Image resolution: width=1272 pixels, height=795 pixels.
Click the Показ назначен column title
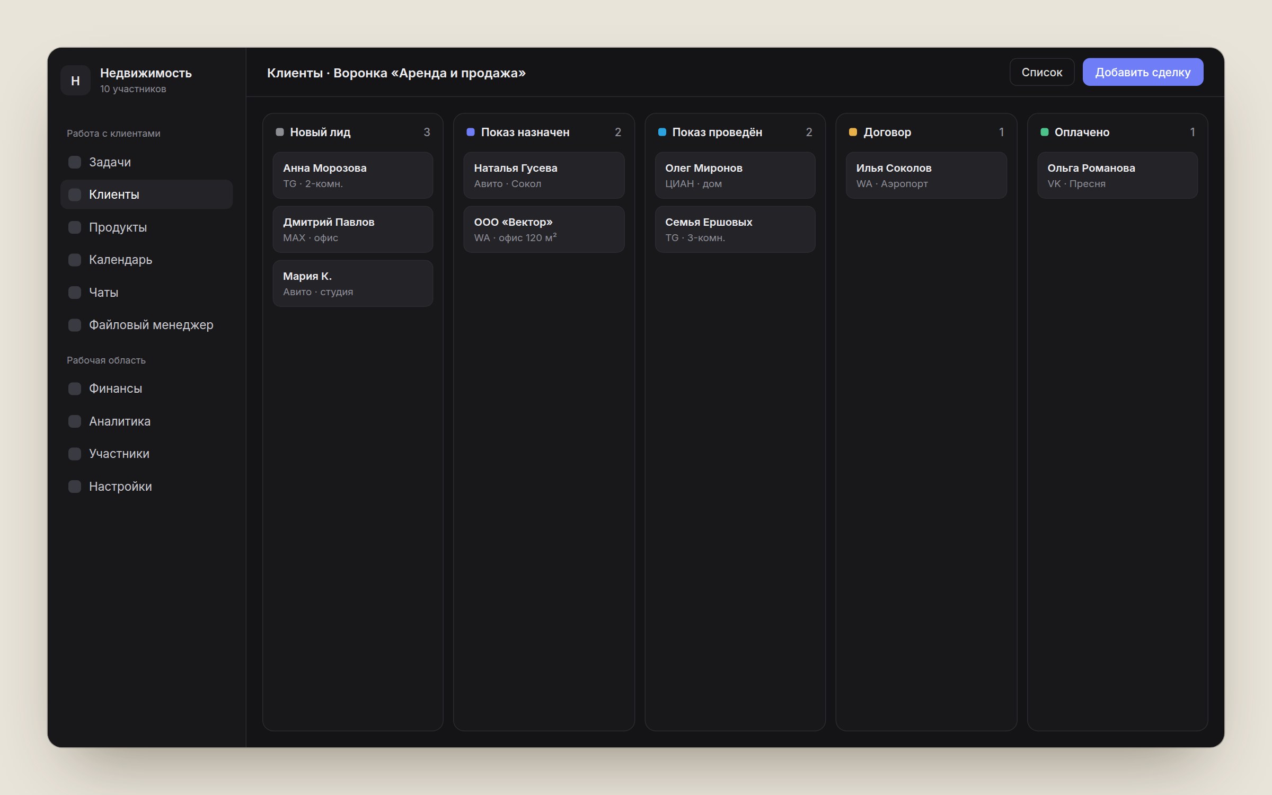tap(525, 132)
